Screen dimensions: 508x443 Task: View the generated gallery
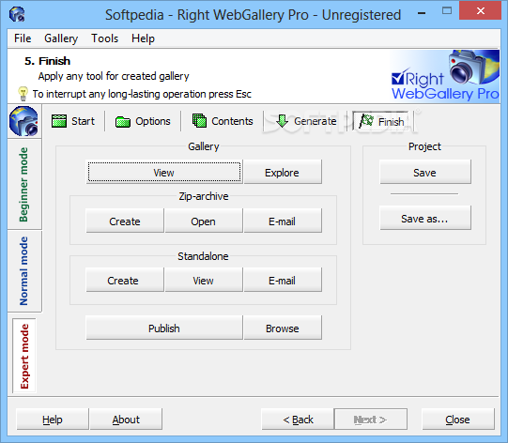click(x=164, y=172)
